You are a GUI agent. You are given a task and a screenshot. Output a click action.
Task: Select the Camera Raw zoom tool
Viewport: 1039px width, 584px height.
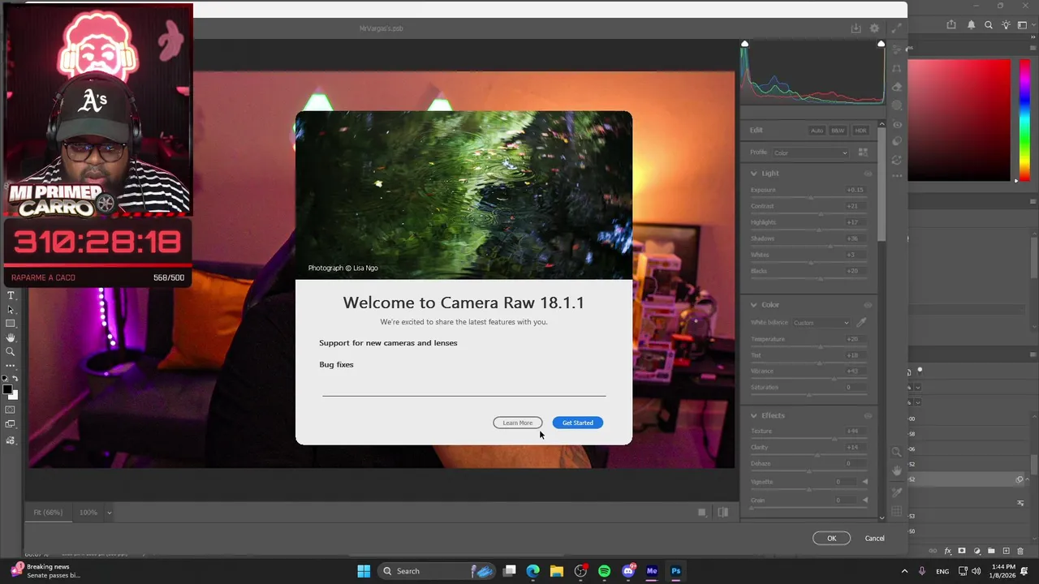point(896,452)
